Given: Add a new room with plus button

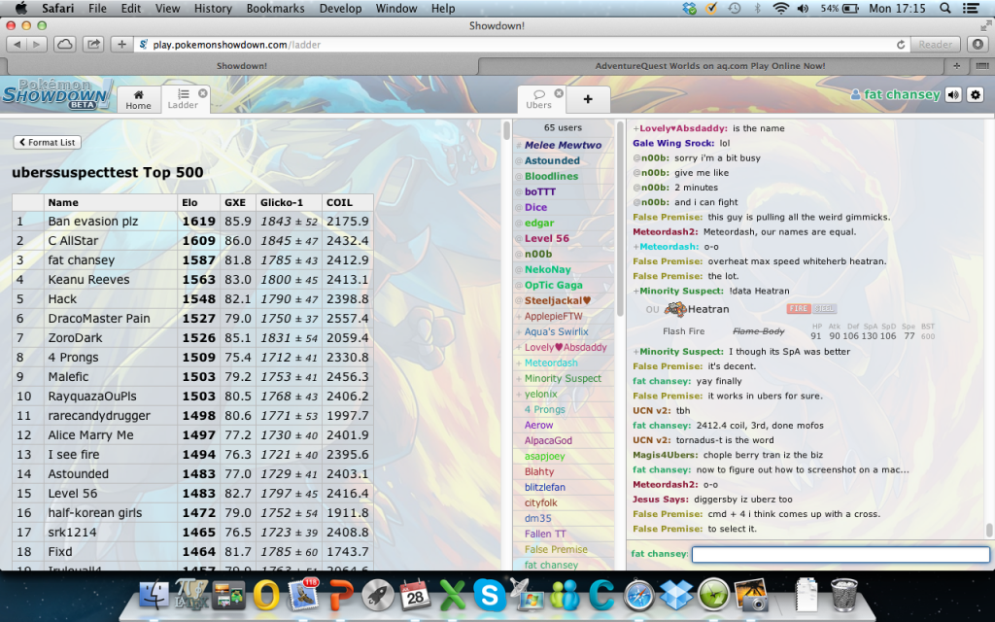Looking at the screenshot, I should pyautogui.click(x=588, y=99).
